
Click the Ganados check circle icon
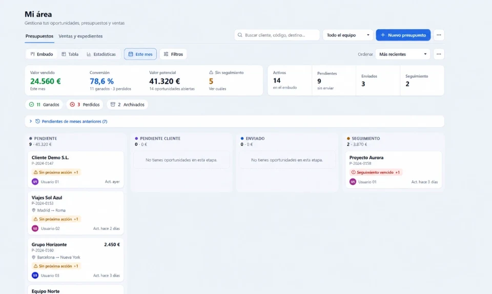point(31,105)
